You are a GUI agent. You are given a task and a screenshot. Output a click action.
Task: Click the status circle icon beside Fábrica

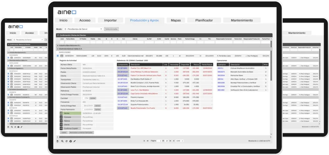61,121
